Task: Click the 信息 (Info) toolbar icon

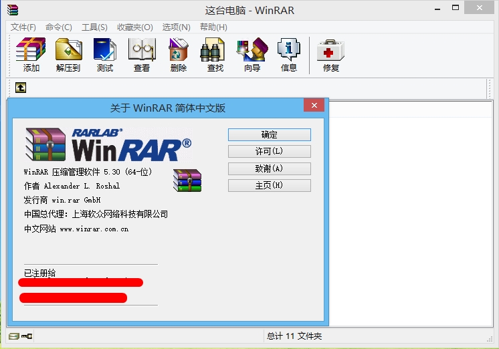Action: pyautogui.click(x=289, y=54)
